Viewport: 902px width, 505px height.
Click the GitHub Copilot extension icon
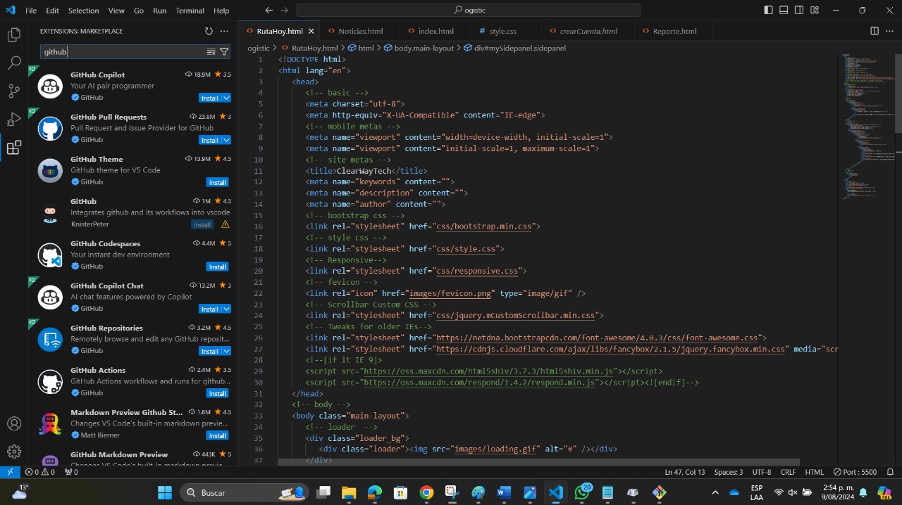(x=50, y=86)
